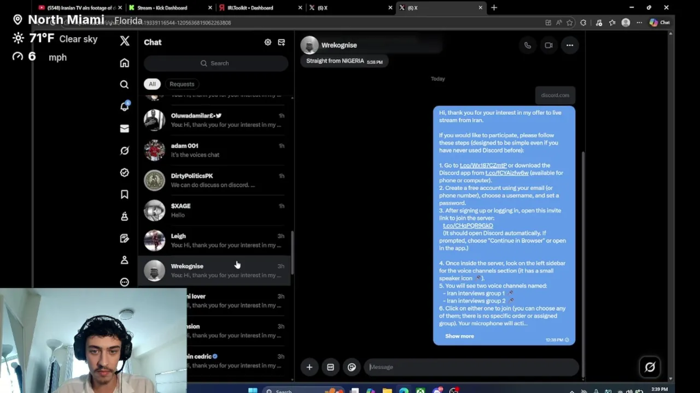Close the Kick Dashboard tab
700x393 pixels.
click(x=211, y=8)
